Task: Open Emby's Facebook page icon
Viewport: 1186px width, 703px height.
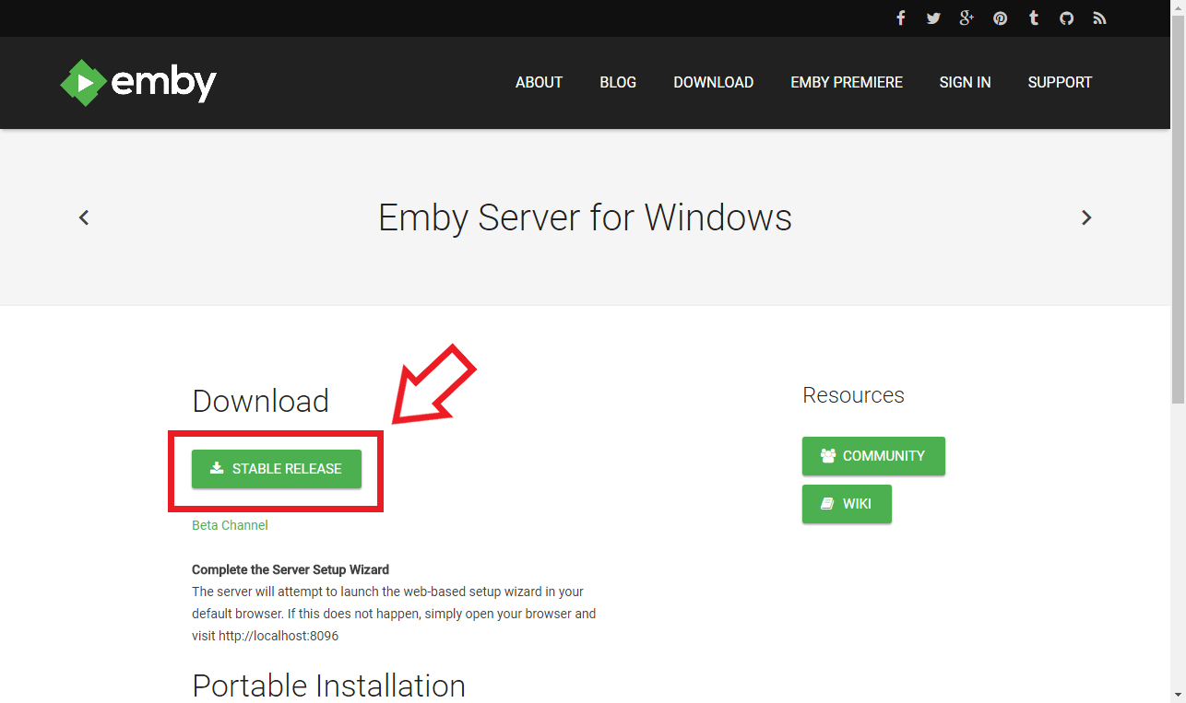Action: (x=901, y=18)
